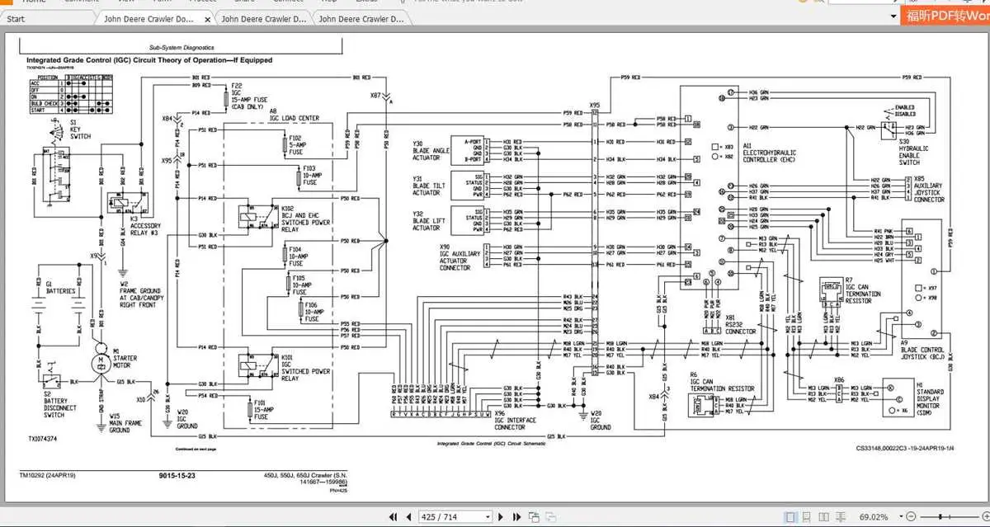The width and height of the screenshot is (990, 527).
Task: Click the R6 IGC CAN Termination Resistor label
Action: tap(722, 380)
